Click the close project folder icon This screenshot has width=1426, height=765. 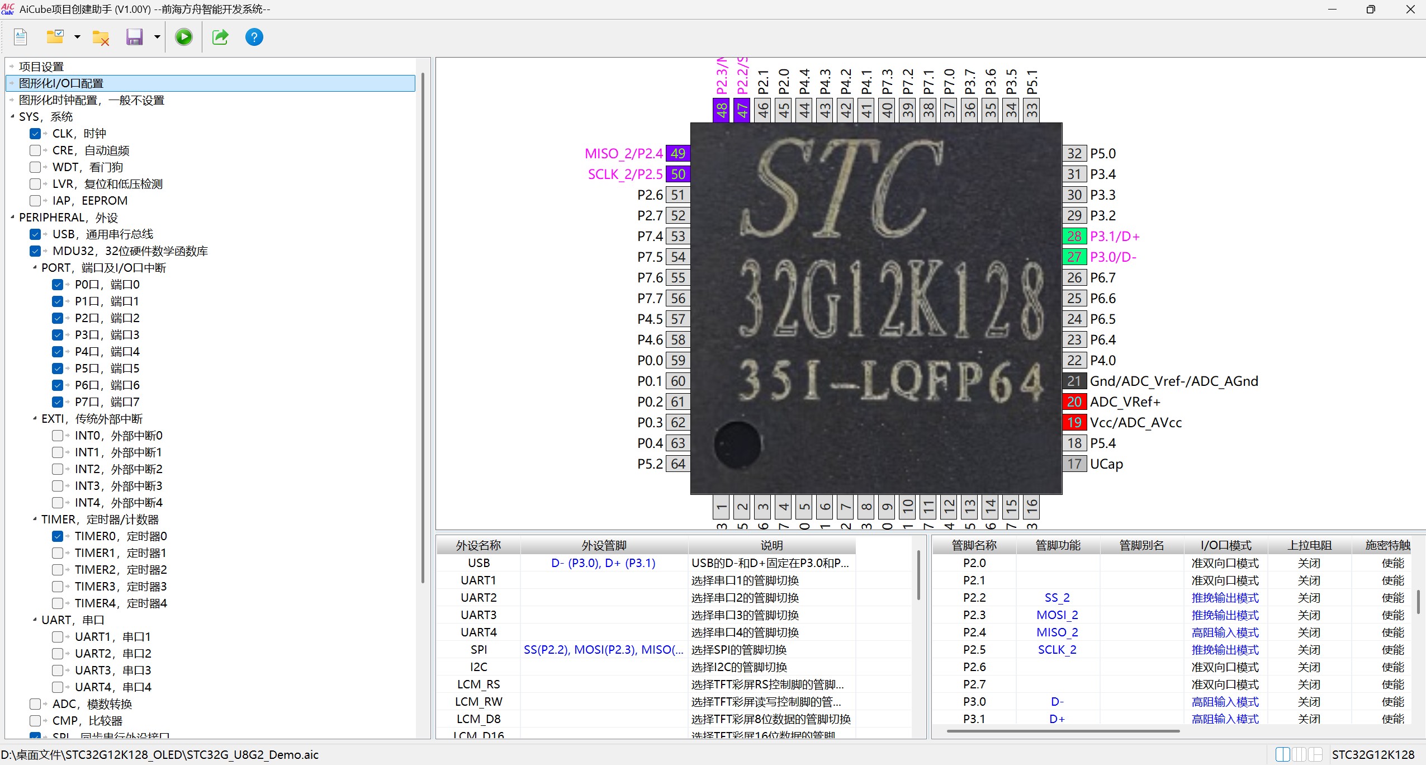point(101,37)
